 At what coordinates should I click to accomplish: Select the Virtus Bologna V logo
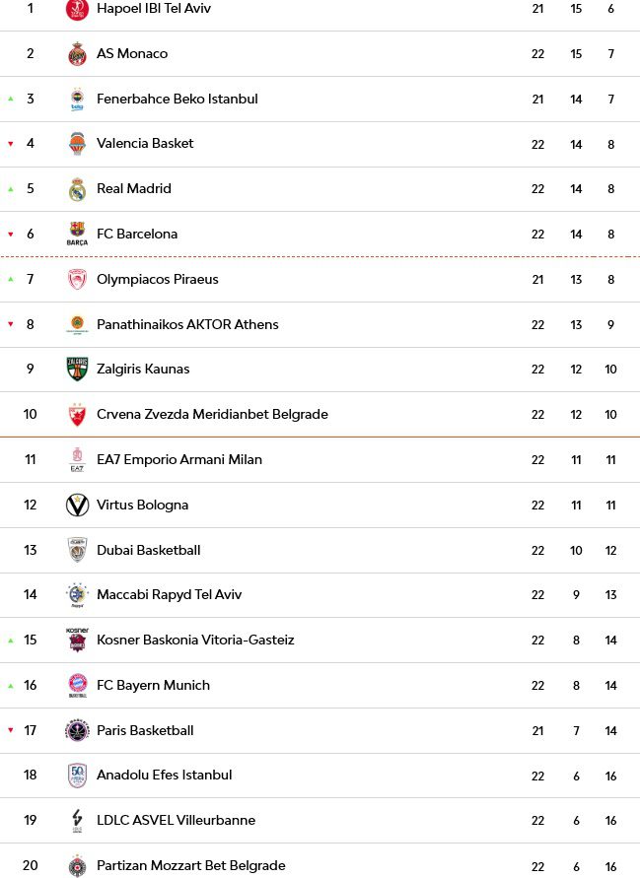77,506
